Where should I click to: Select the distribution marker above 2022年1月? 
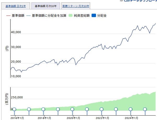pos(101,109)
